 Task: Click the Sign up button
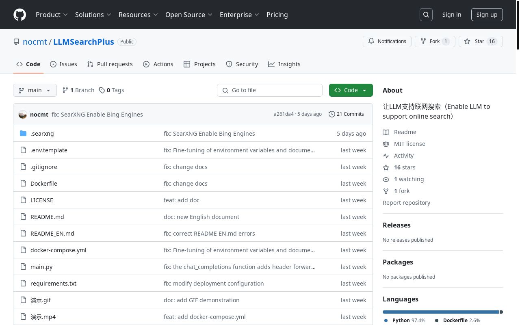(x=487, y=15)
